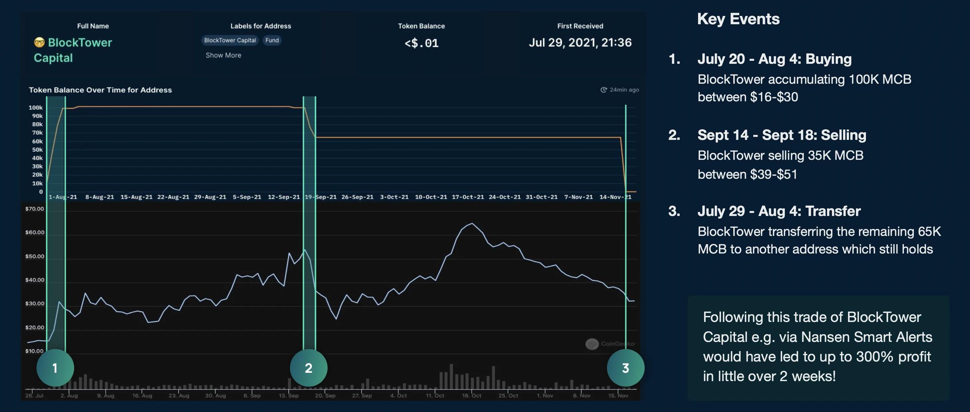Click the First Received date Jul 29, 2021
Screen dimensions: 970x412
click(x=580, y=43)
